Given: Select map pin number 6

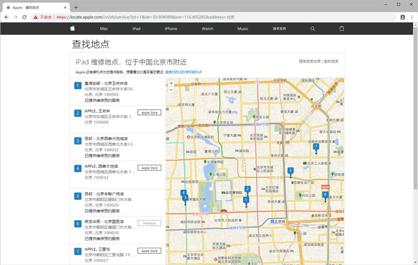Looking at the screenshot, I should click(x=325, y=196).
